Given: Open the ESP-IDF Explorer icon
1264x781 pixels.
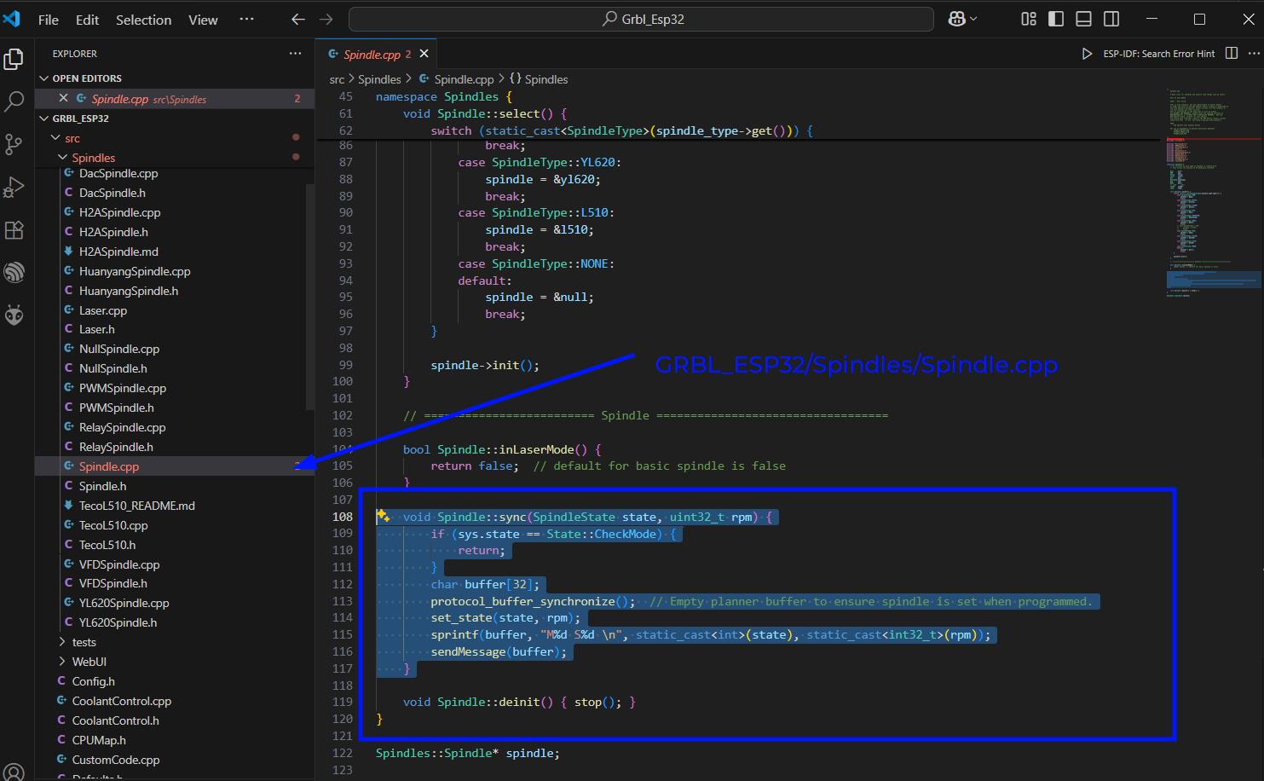Looking at the screenshot, I should [x=14, y=273].
